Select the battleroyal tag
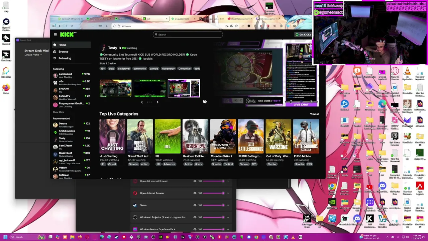The width and height of the screenshot is (428, 241). [x=123, y=69]
